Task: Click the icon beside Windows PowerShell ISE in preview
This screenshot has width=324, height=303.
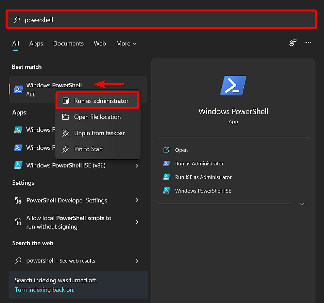Action: tap(167, 191)
